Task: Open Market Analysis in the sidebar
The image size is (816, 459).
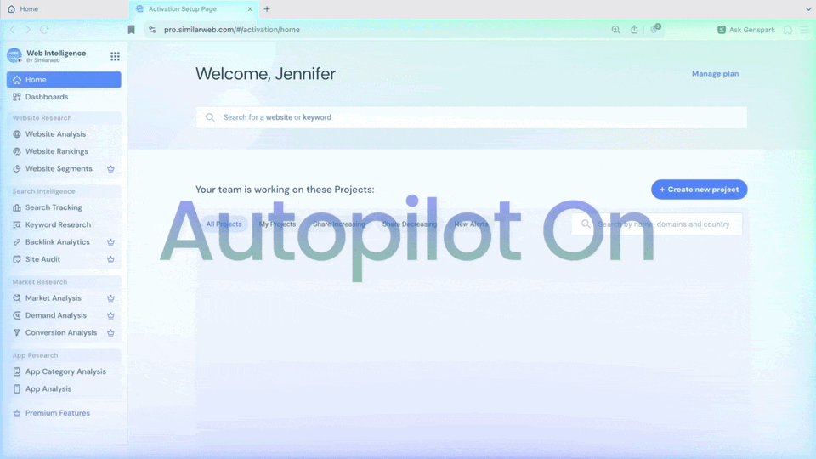Action: (53, 298)
